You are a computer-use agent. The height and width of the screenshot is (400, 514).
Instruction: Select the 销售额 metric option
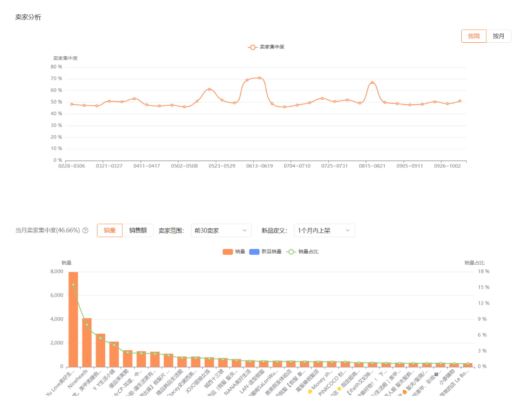pos(138,230)
